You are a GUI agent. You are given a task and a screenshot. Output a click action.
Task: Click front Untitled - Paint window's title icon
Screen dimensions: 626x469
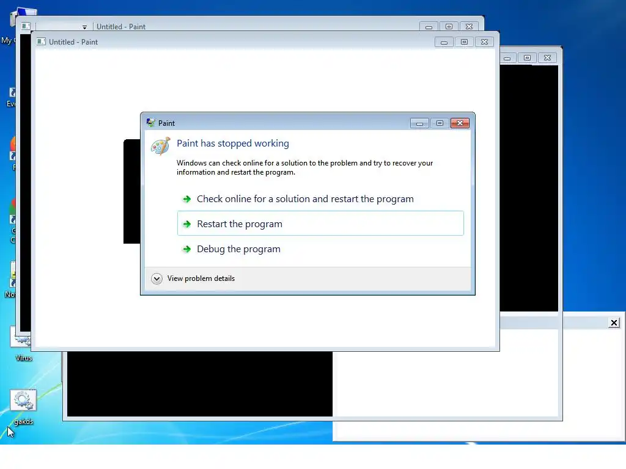click(41, 42)
